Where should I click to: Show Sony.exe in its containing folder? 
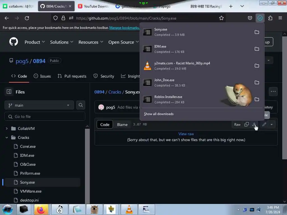point(257,32)
